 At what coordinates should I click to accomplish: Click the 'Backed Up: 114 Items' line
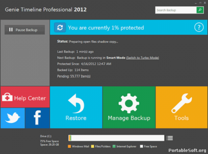click(73, 70)
